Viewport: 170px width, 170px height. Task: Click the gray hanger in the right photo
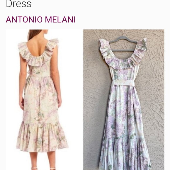click(123, 44)
